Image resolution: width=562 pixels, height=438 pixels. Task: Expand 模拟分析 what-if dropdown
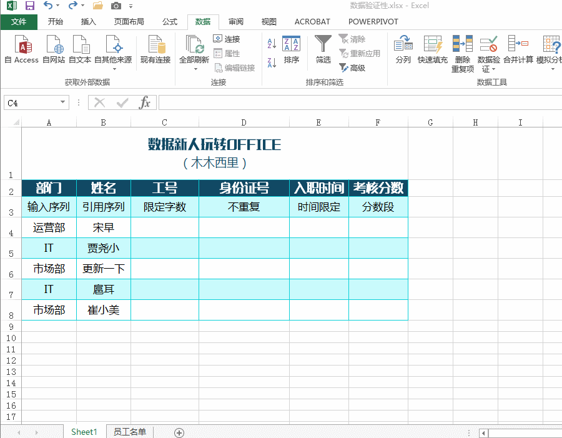(x=553, y=69)
